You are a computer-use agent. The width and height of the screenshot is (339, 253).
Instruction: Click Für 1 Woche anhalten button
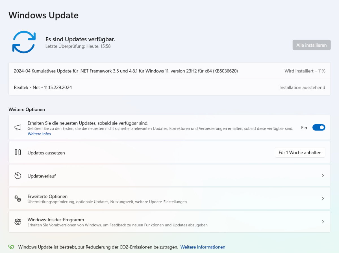point(300,153)
